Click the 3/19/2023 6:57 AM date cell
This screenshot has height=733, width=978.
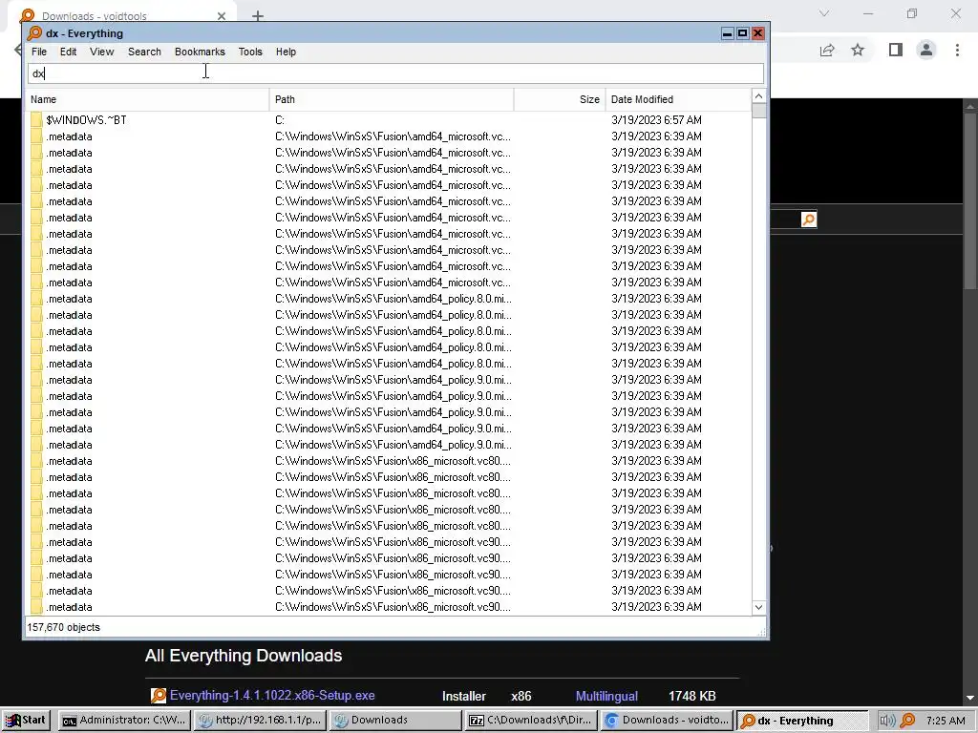point(656,119)
